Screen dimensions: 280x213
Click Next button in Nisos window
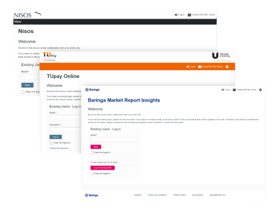coord(27,85)
